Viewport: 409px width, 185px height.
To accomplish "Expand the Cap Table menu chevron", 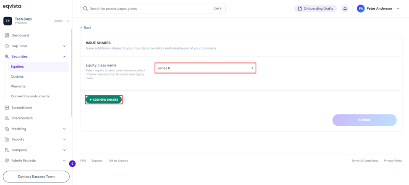I will [65, 46].
